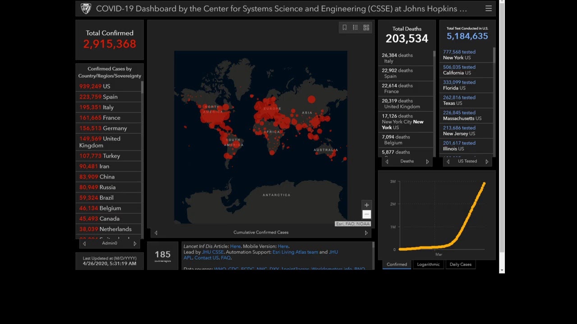Select Spain in confirmed cases list
The height and width of the screenshot is (324, 577).
pyautogui.click(x=108, y=97)
